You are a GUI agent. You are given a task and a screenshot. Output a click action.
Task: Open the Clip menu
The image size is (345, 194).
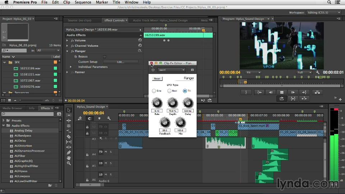click(x=67, y=2)
